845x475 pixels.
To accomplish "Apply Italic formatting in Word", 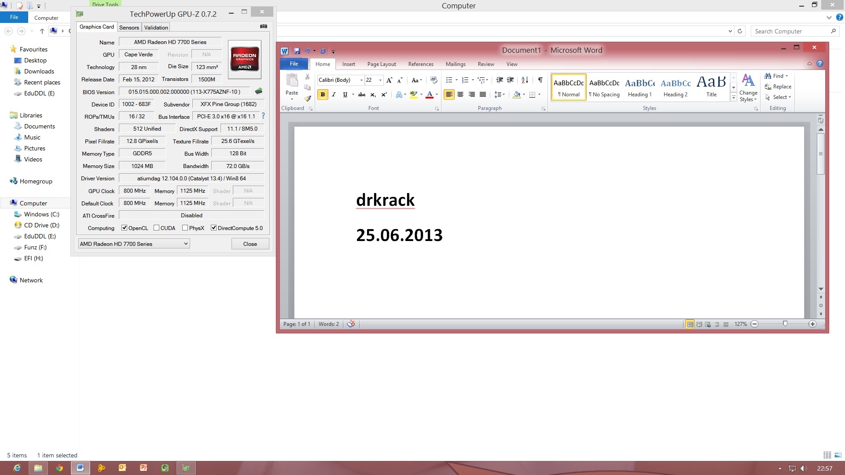I will (334, 95).
